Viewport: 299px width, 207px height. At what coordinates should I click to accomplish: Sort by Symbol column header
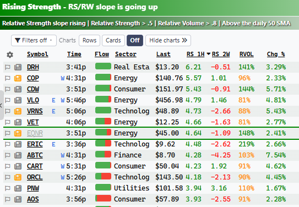37,55
